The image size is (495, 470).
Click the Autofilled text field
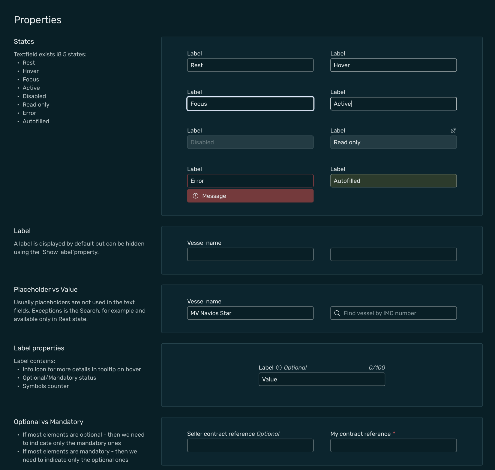click(393, 181)
